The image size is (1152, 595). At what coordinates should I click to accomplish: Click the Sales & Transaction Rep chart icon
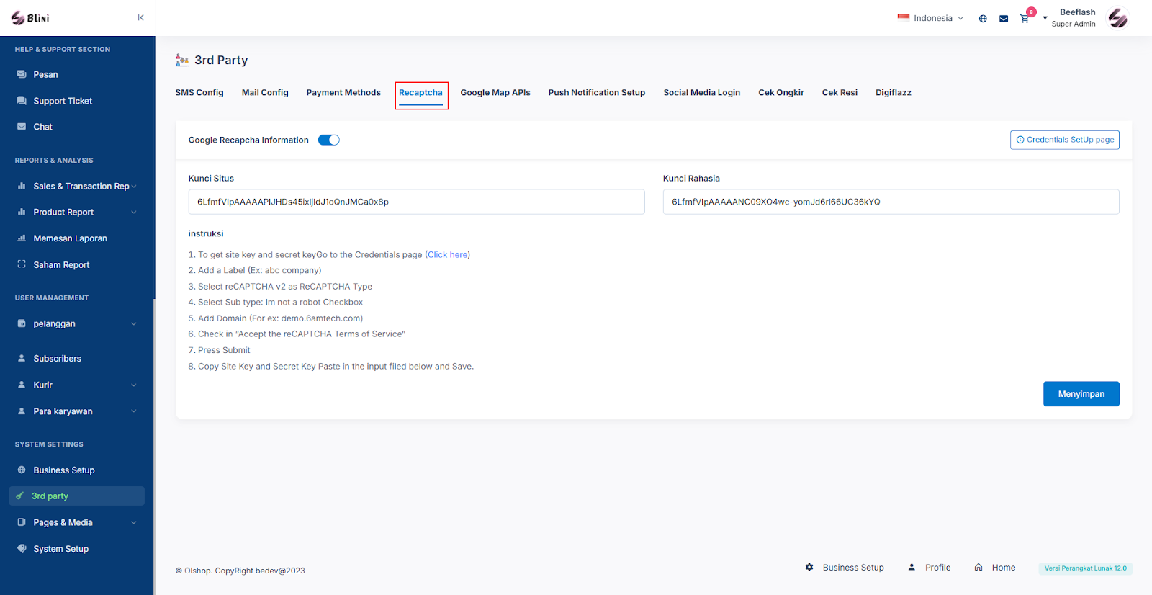[22, 186]
